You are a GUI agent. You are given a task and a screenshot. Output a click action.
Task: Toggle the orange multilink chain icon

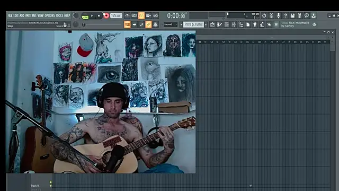(x=148, y=24)
